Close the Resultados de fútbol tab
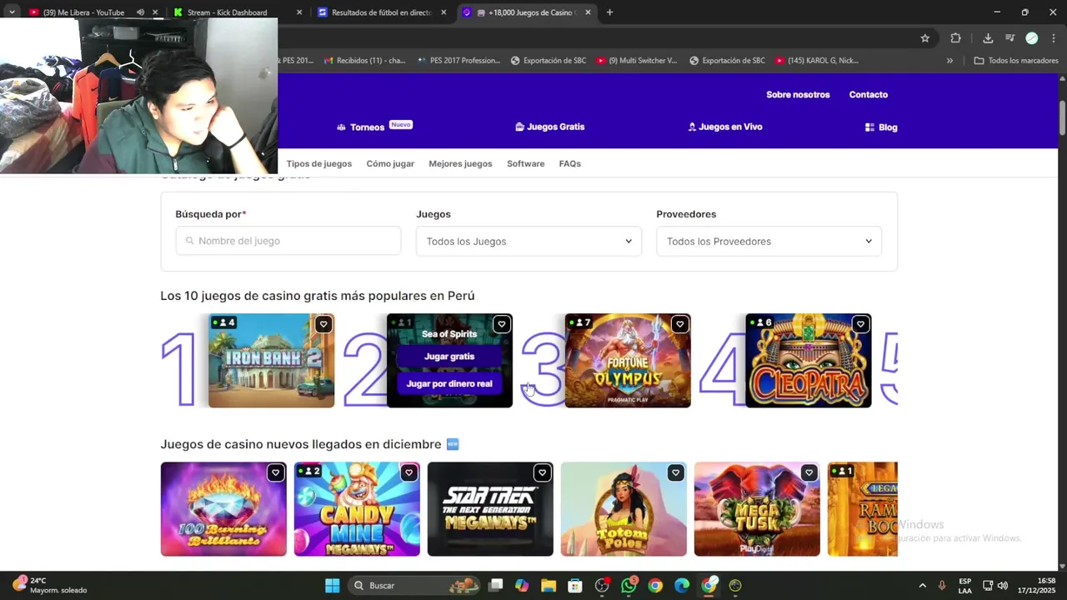 443,12
